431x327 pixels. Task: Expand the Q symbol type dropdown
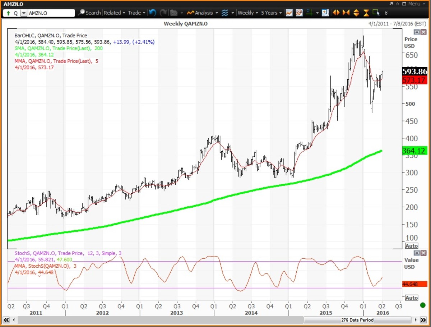[24, 13]
